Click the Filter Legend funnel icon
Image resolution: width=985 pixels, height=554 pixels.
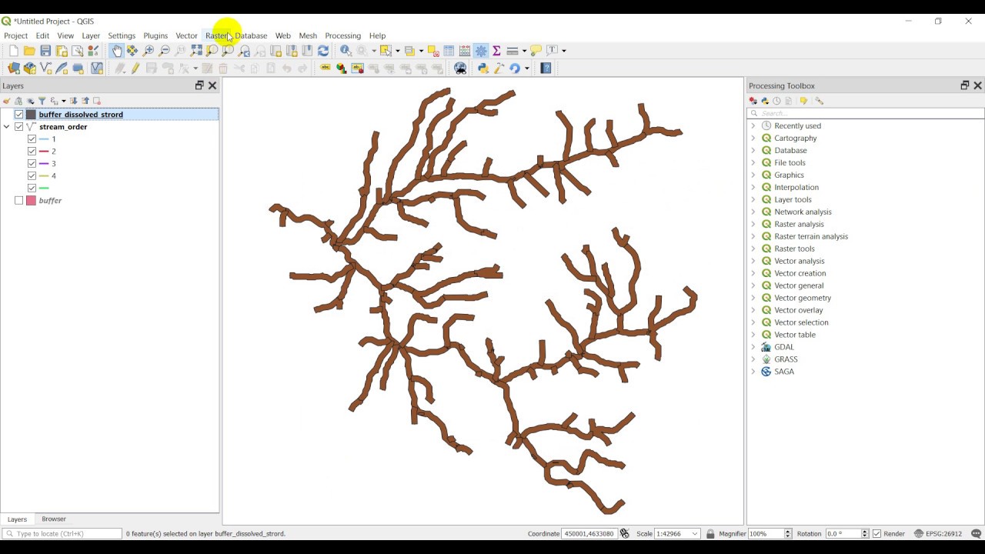pyautogui.click(x=42, y=101)
